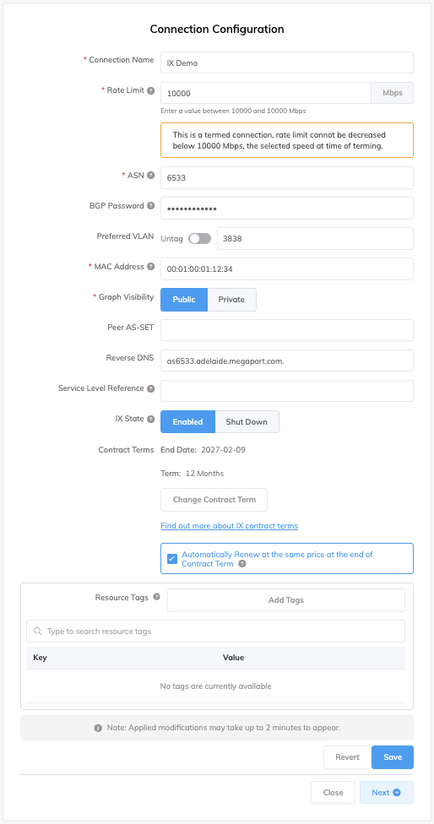
Task: Show Resource Tags help icon
Action: tap(156, 597)
